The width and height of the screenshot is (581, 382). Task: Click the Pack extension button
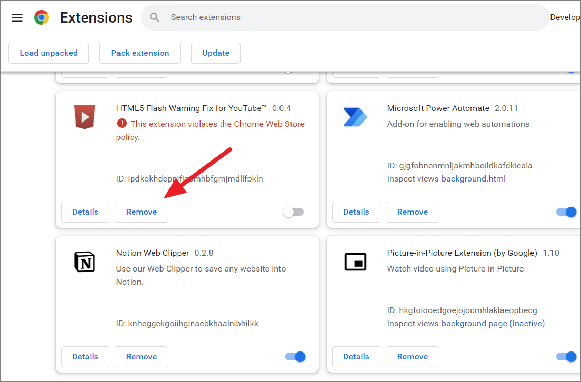(140, 53)
